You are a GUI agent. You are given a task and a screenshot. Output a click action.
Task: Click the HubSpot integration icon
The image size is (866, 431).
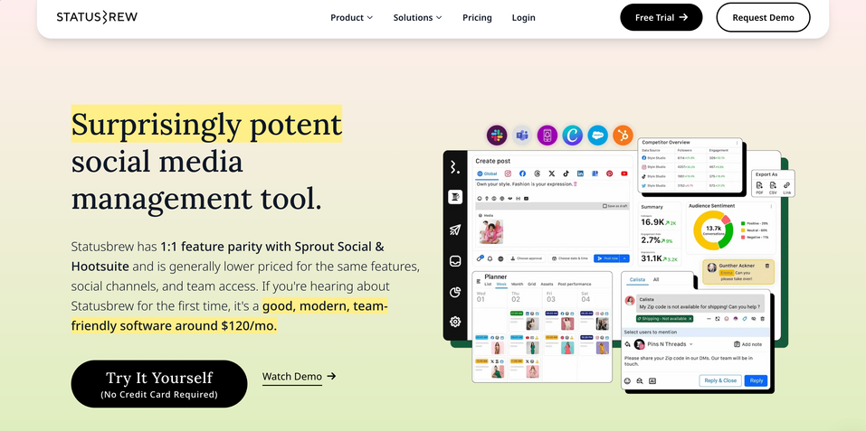[x=623, y=136]
